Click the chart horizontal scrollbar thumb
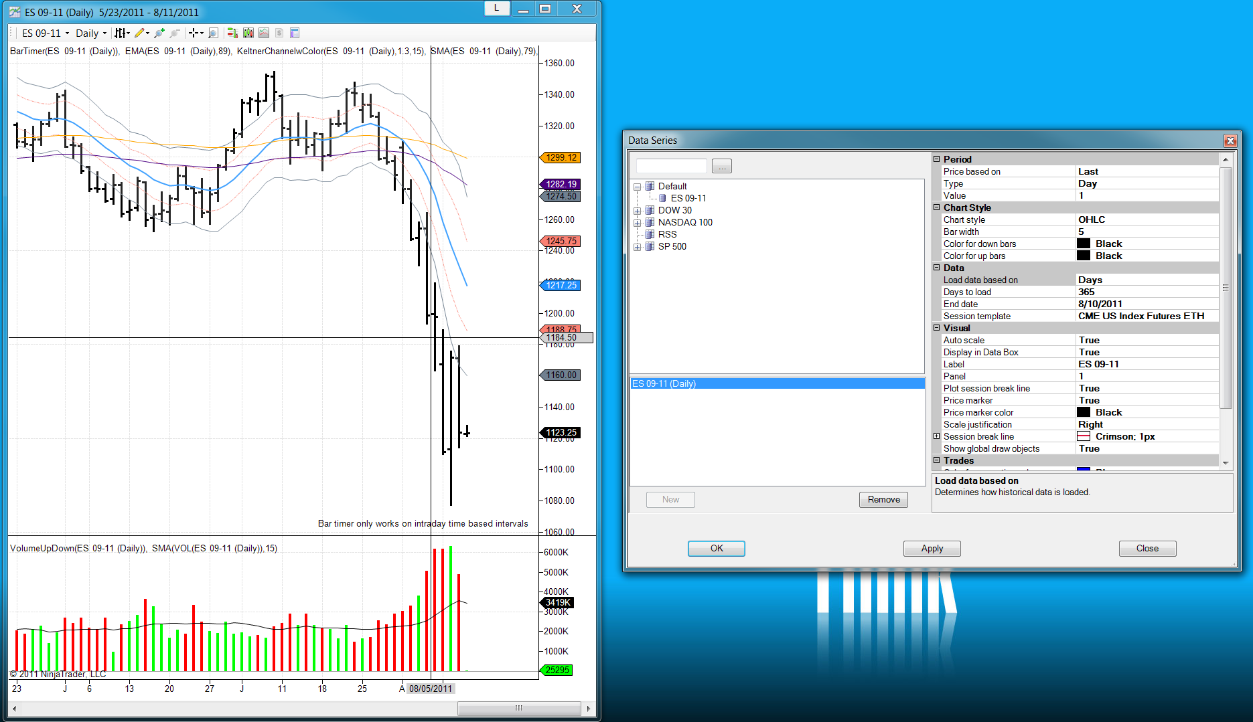Image resolution: width=1253 pixels, height=722 pixels. coord(519,708)
